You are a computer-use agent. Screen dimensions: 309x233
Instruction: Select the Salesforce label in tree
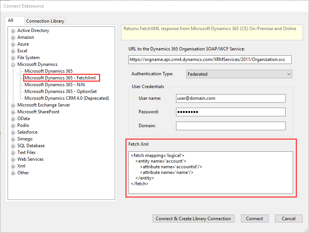pos(28,132)
